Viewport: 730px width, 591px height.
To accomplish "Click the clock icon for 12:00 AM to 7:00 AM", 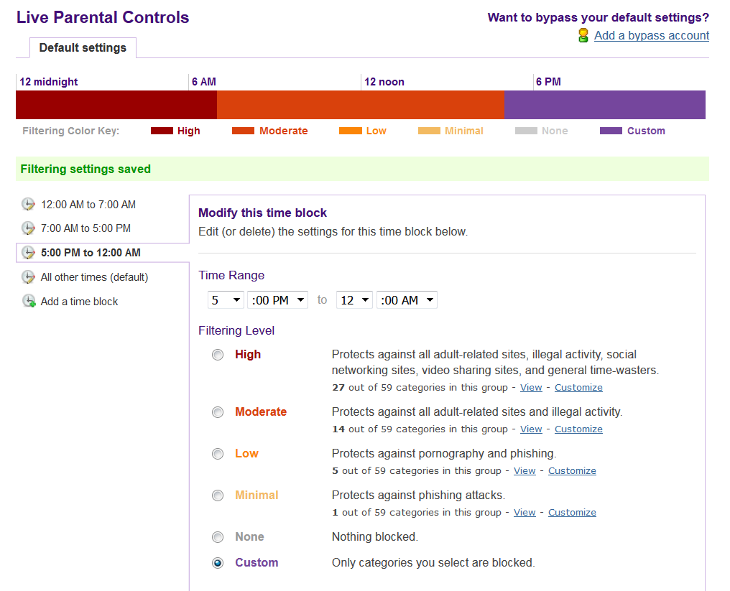I will (28, 205).
